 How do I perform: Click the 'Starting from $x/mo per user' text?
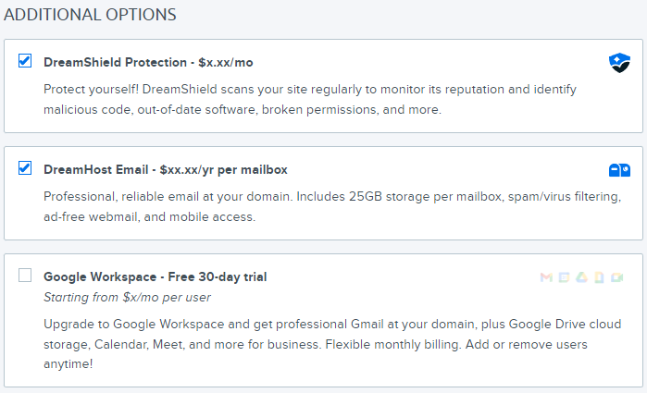click(x=127, y=297)
